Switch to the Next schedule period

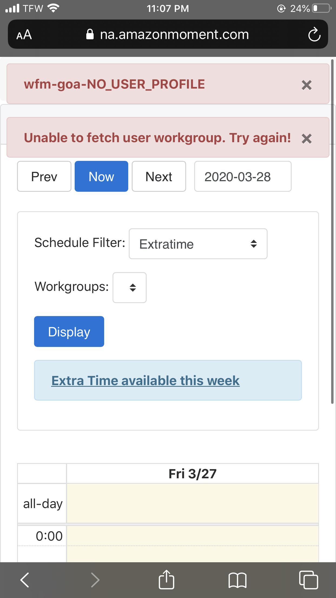point(159,176)
